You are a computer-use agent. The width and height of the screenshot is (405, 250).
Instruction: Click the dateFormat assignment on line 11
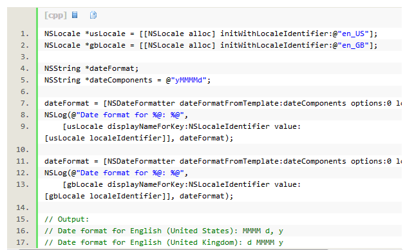(x=223, y=161)
